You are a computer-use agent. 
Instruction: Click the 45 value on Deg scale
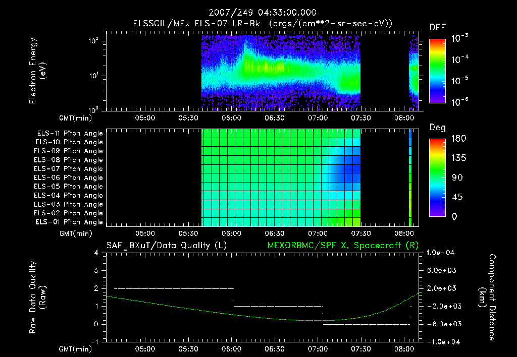tap(457, 197)
